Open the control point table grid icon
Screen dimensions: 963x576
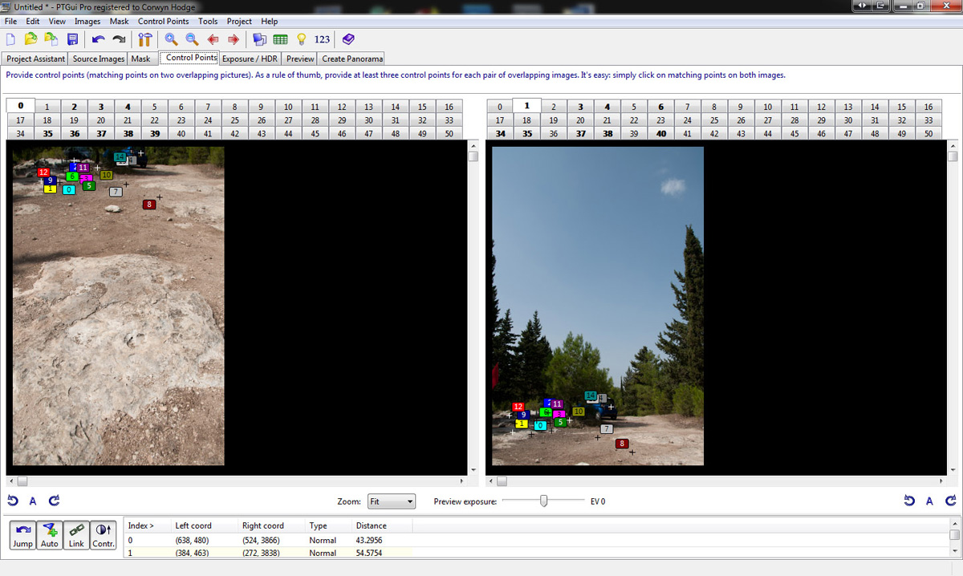tap(280, 39)
